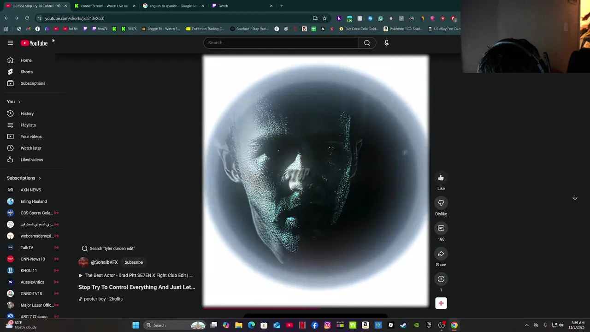
Task: Show hidden system tray icons chevron
Action: (527, 326)
